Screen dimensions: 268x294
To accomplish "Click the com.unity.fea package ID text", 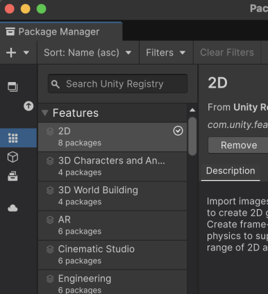I will (x=237, y=125).
